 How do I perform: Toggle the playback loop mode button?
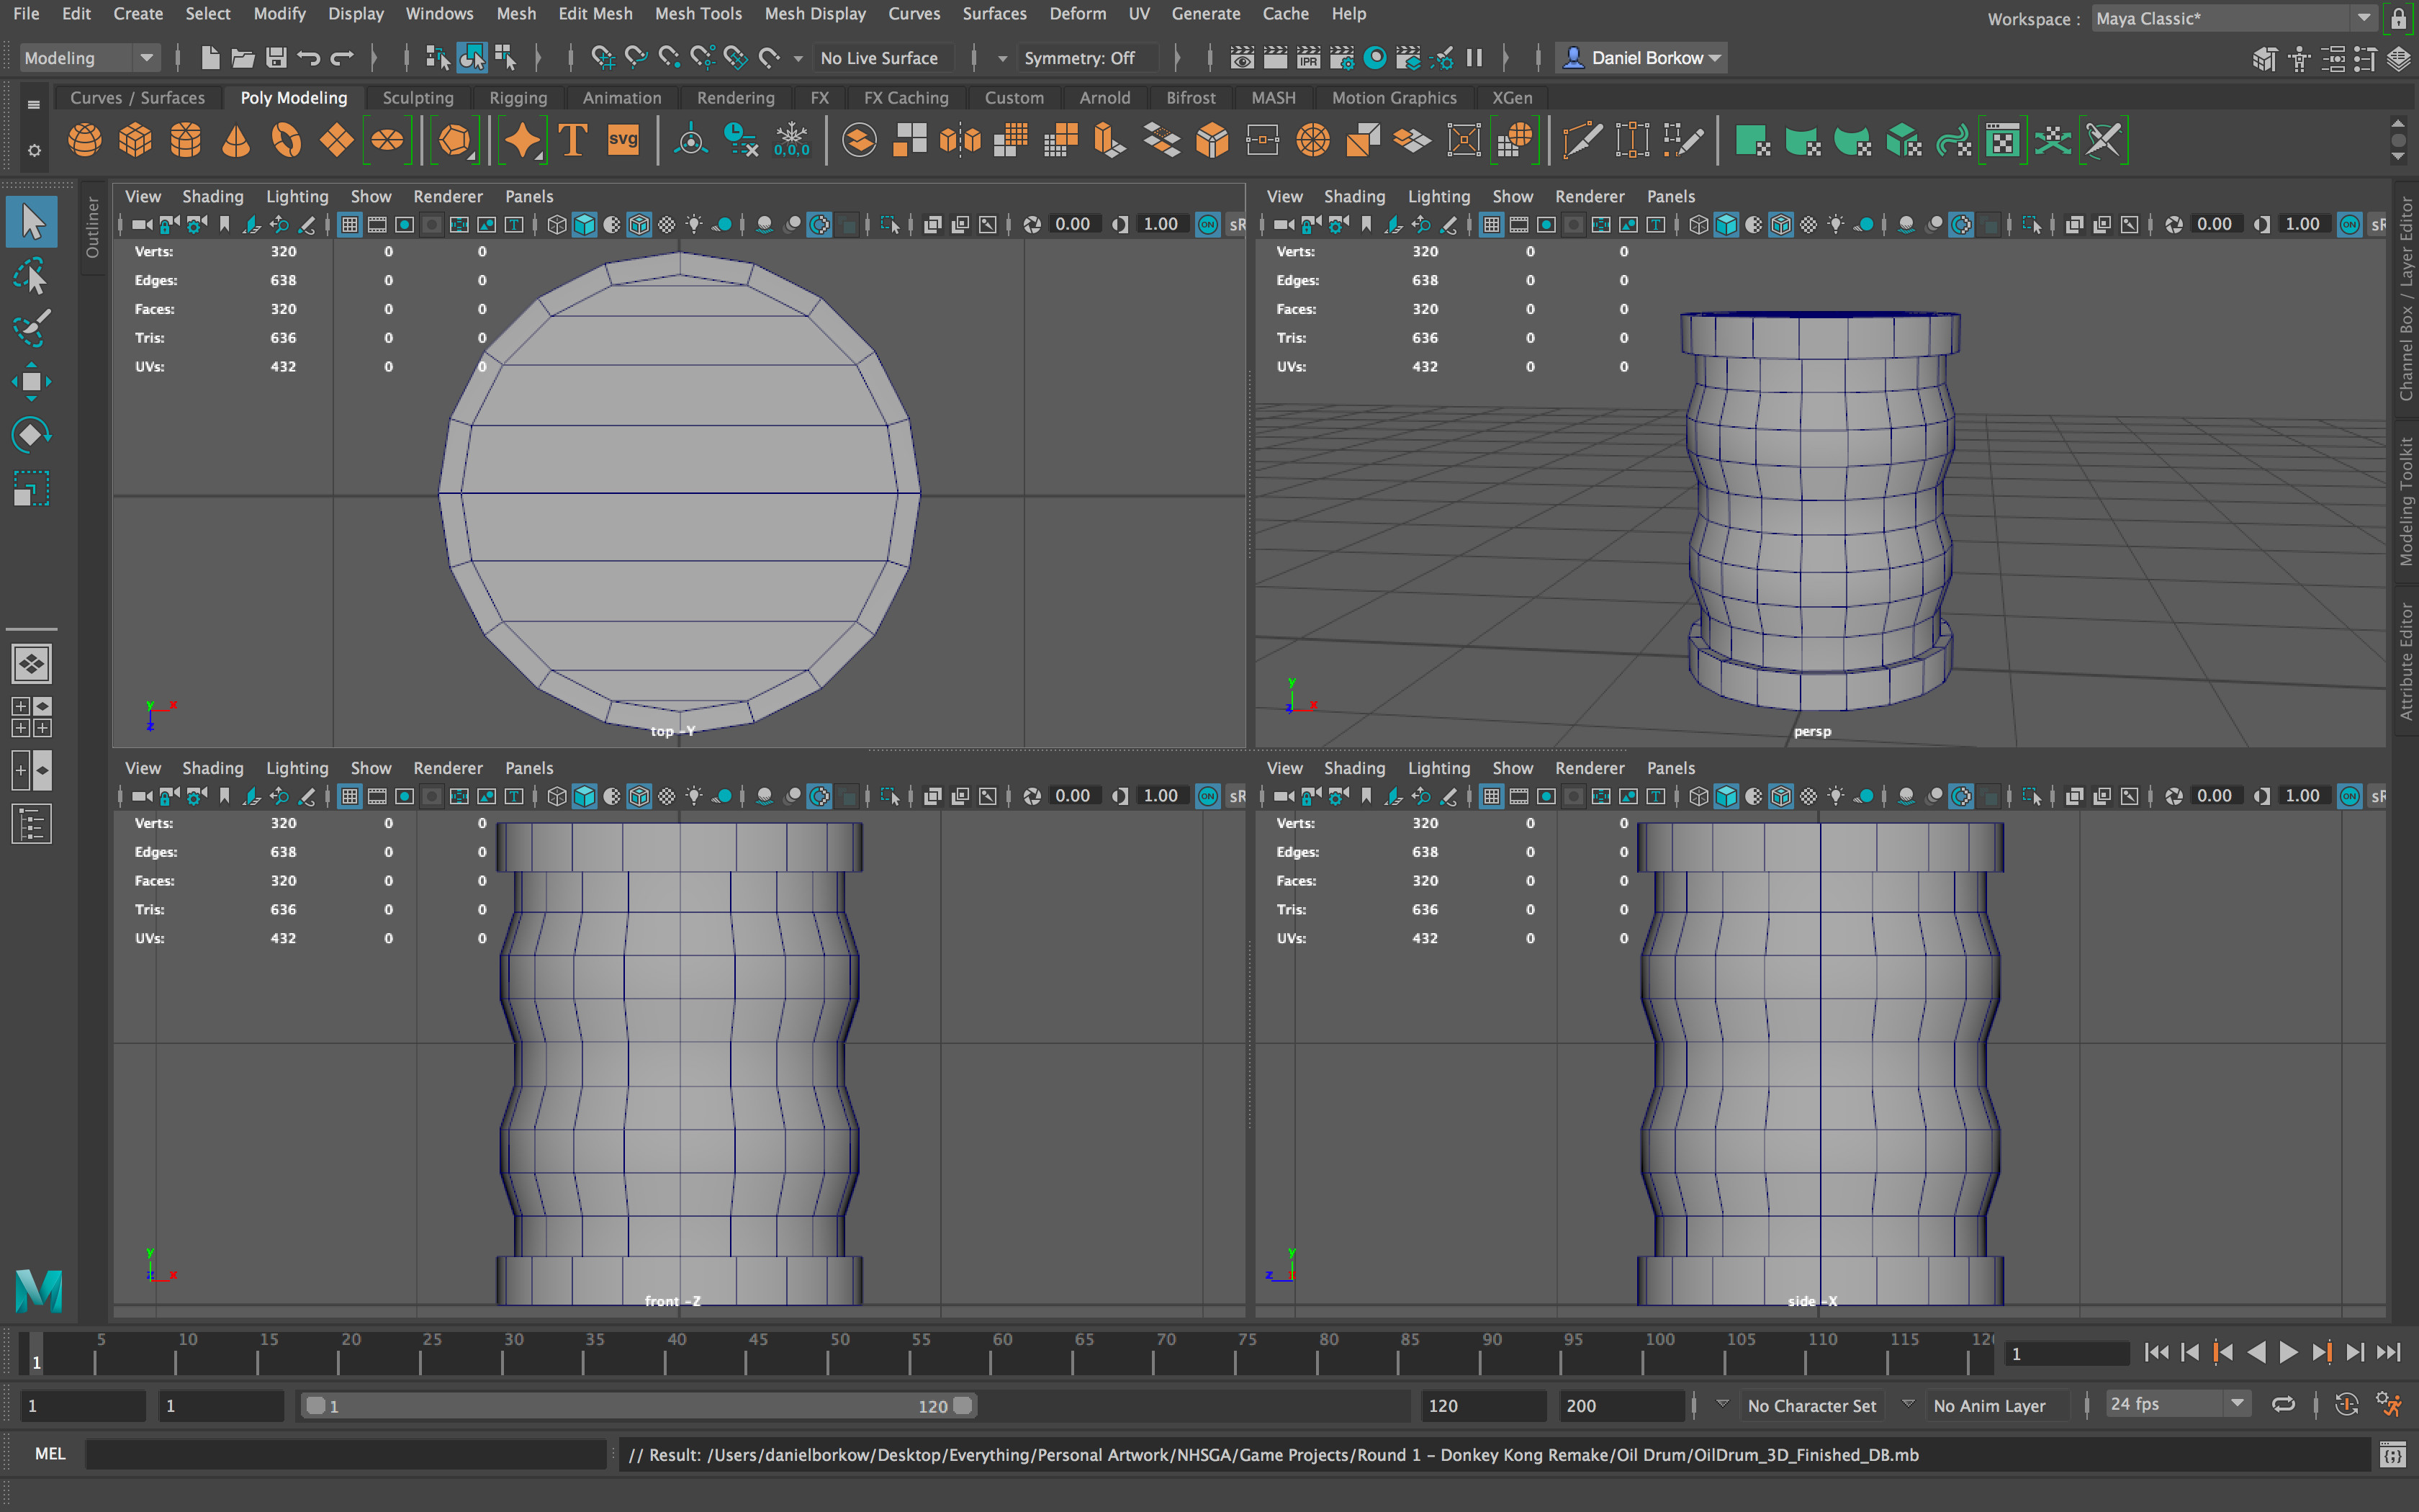2283,1405
